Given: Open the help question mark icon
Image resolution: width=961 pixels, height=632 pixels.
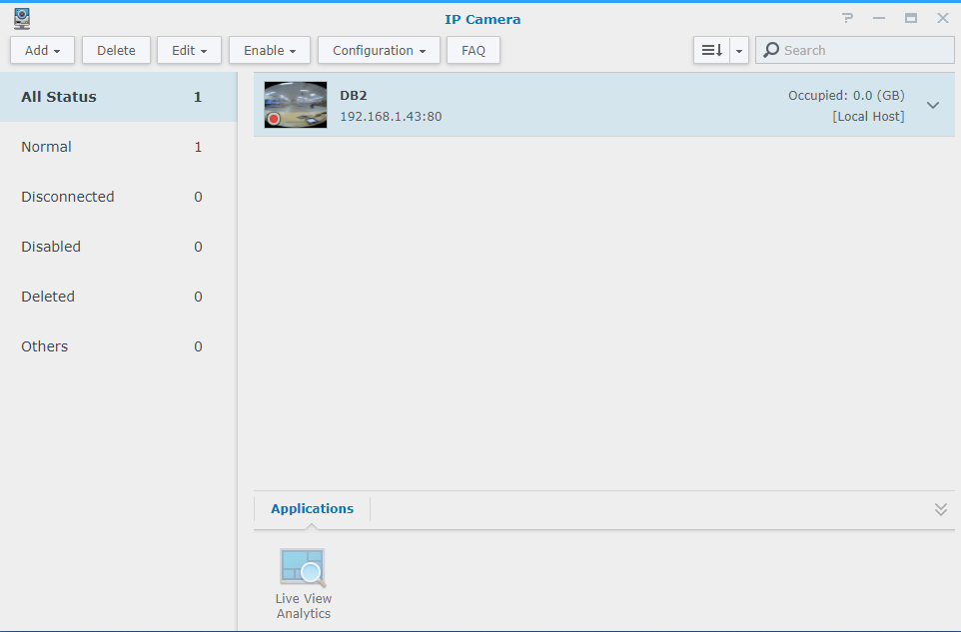Looking at the screenshot, I should pyautogui.click(x=847, y=18).
